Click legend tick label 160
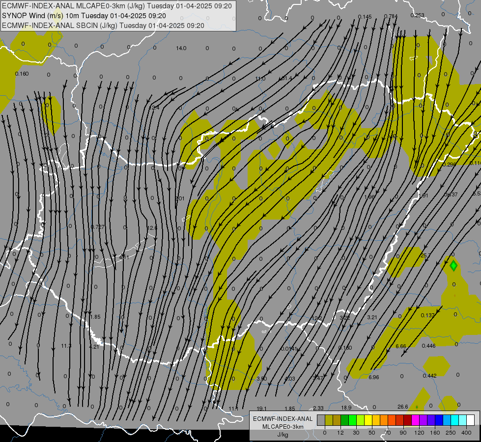 pos(435,433)
